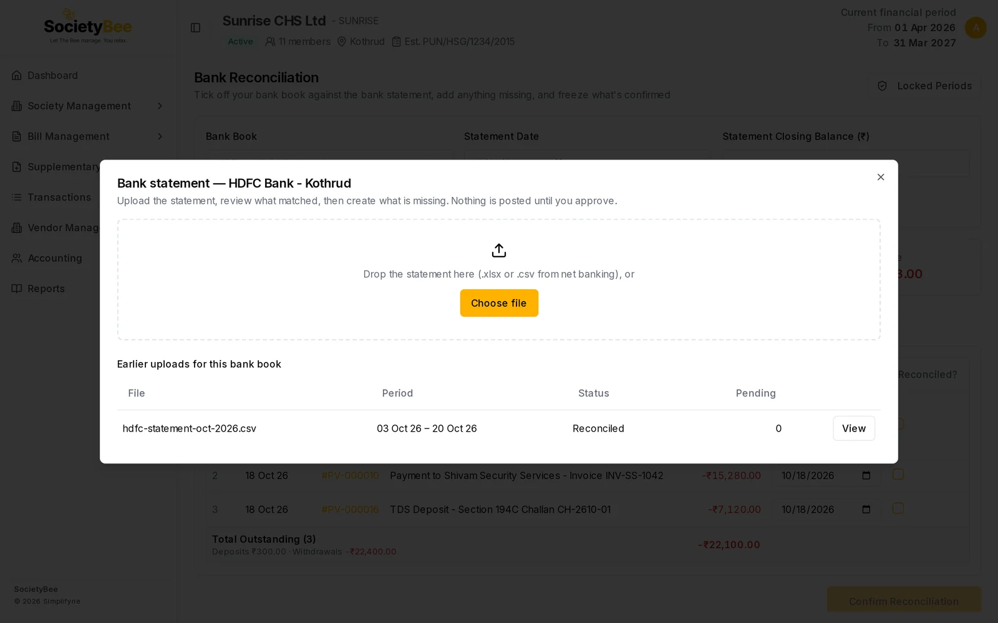Click the Pending column header
This screenshot has height=623, width=998.
click(x=756, y=393)
